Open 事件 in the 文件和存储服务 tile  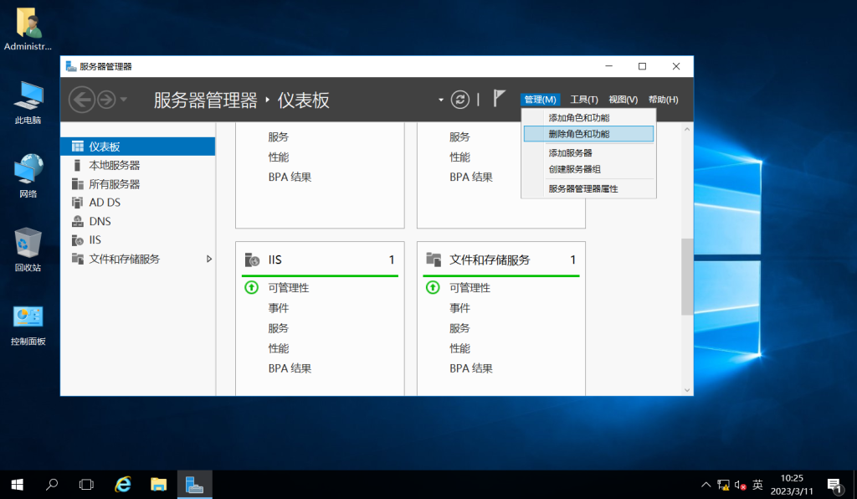click(459, 308)
